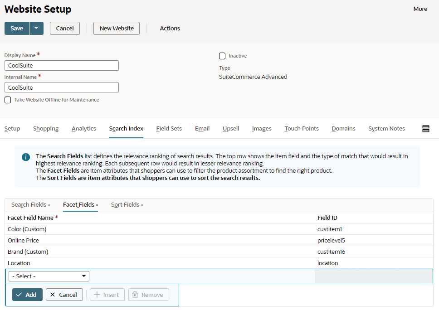Select the Search Index tab

coord(126,128)
